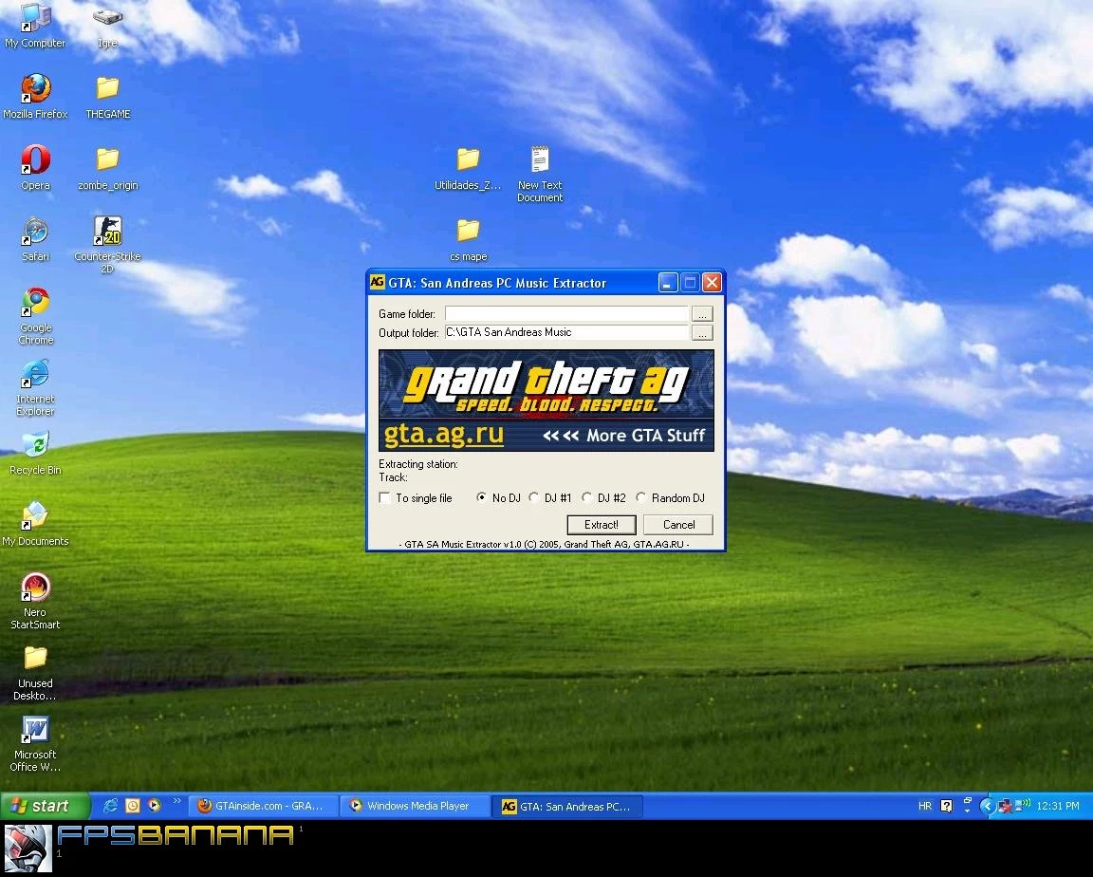Click the Cancel button

click(x=678, y=524)
